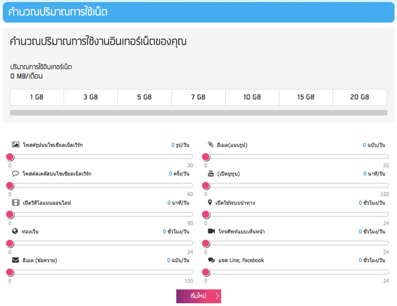Screen dimensions: 397x306
Task: Click the film strip icon for online video
Action: coord(16,202)
